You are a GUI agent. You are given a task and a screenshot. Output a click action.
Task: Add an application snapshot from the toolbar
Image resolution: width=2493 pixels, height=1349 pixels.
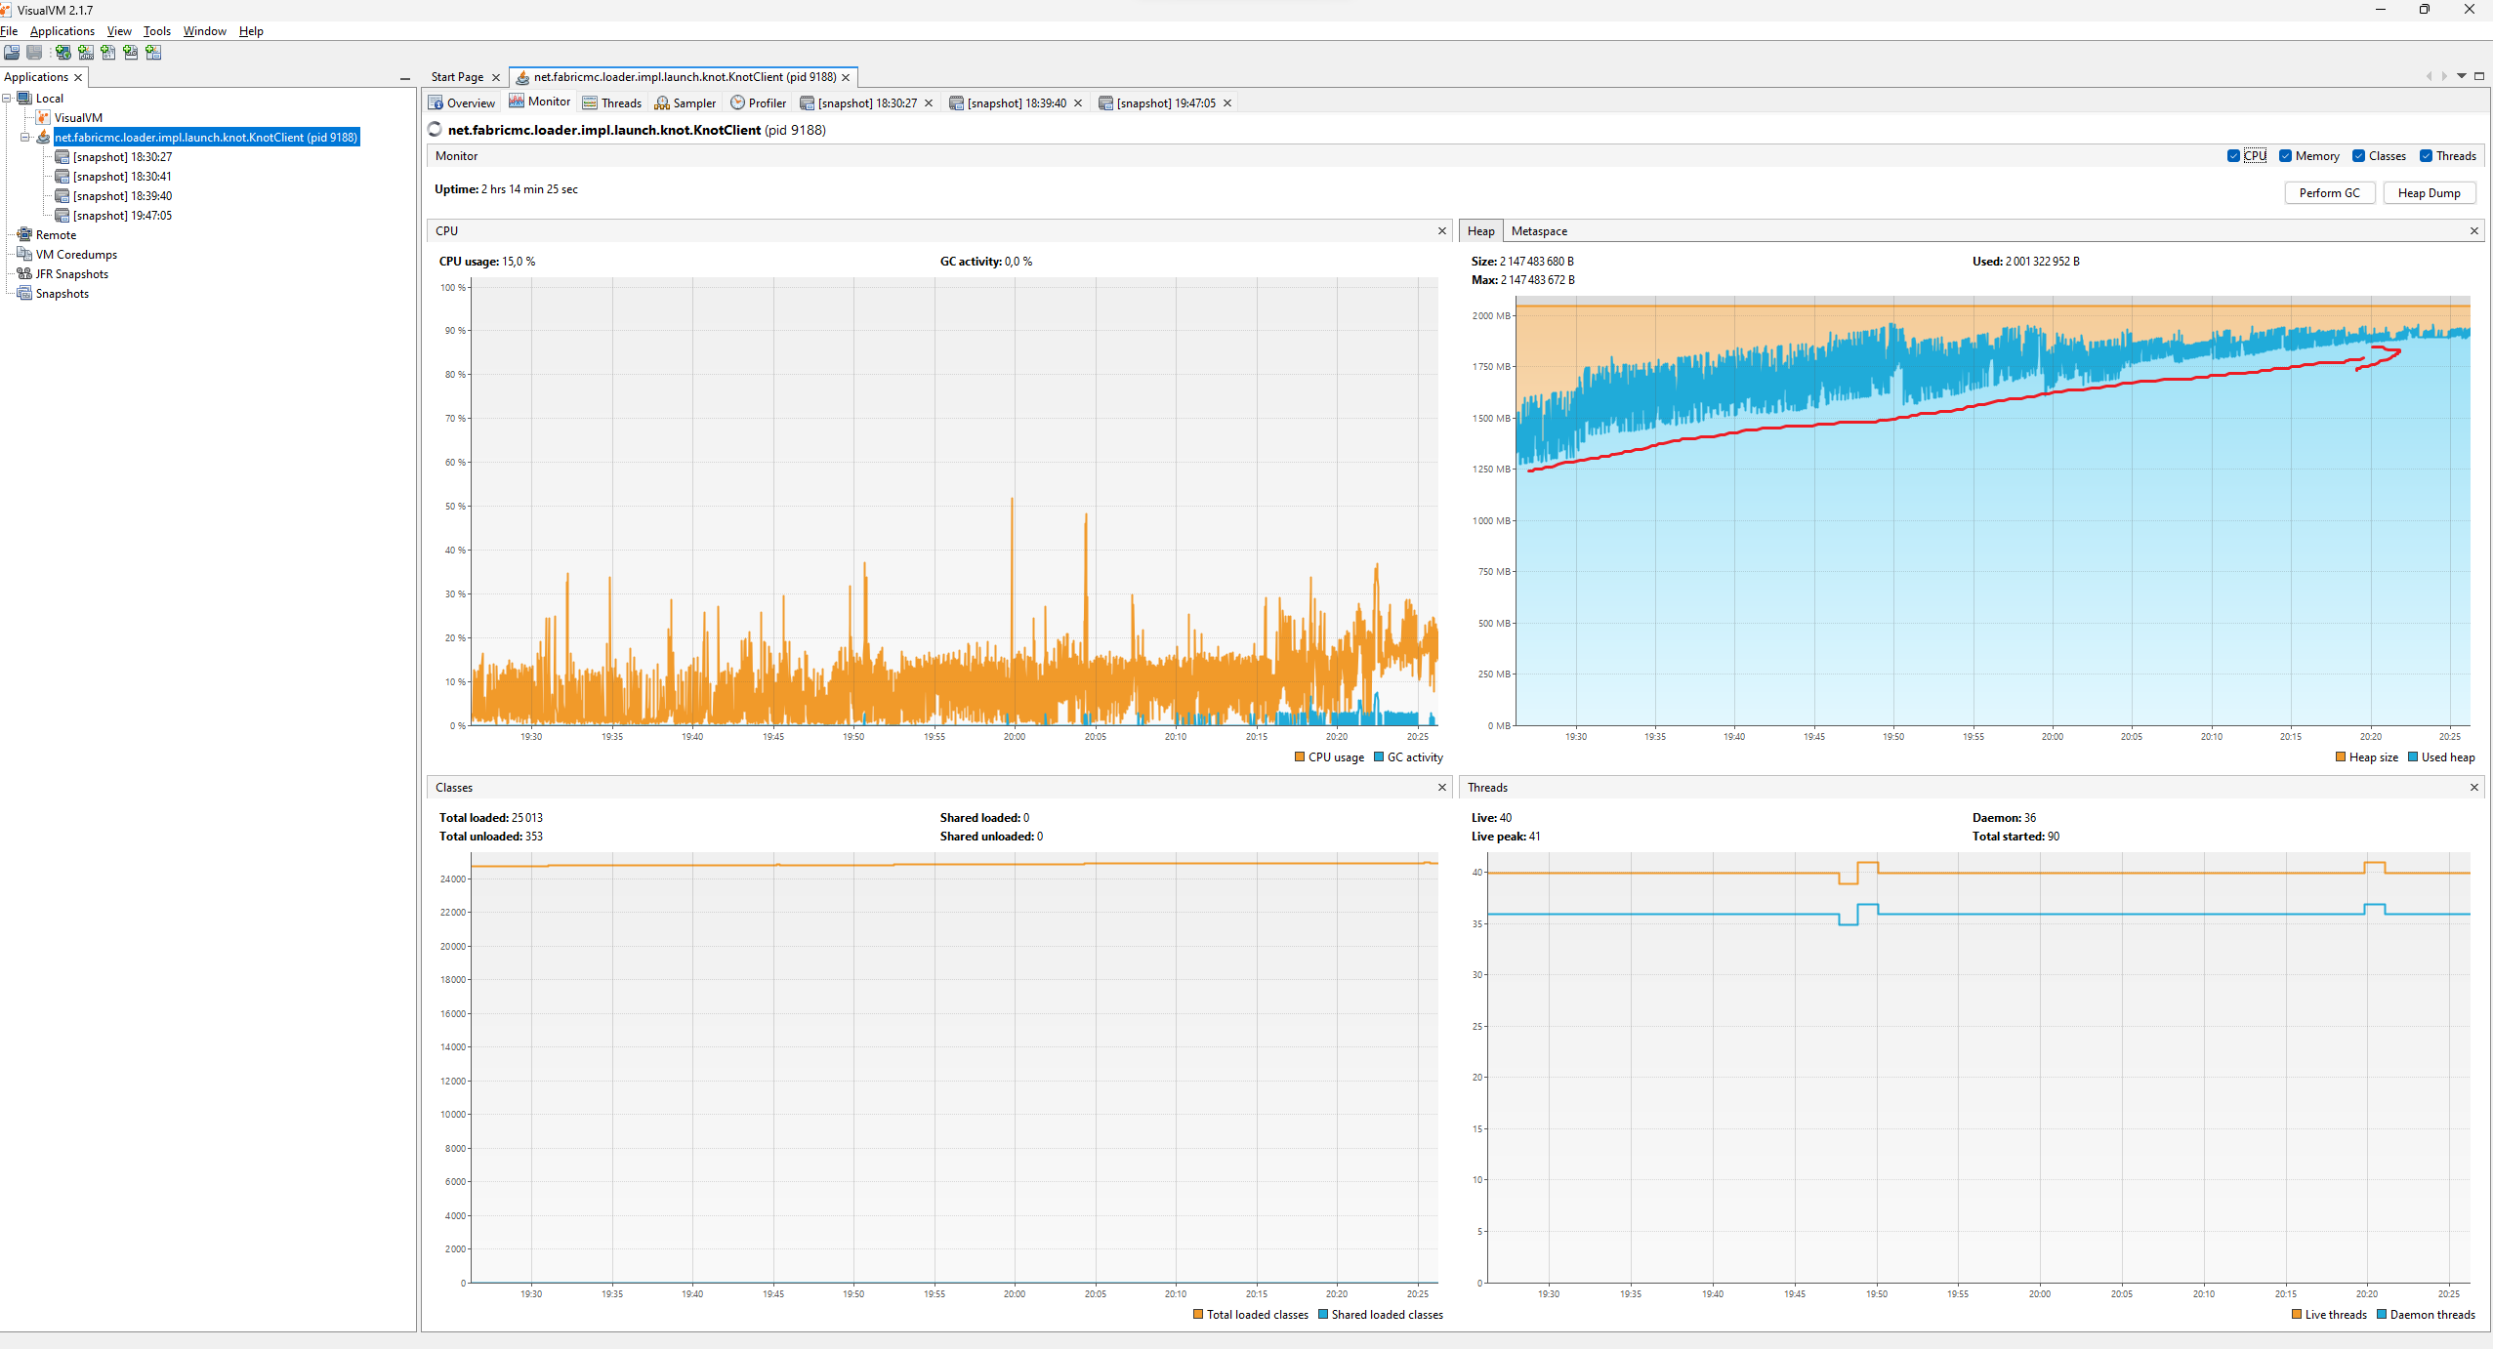(x=153, y=52)
